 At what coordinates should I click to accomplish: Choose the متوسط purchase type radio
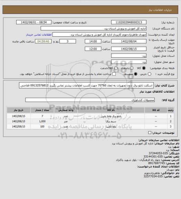[x=135, y=74]
